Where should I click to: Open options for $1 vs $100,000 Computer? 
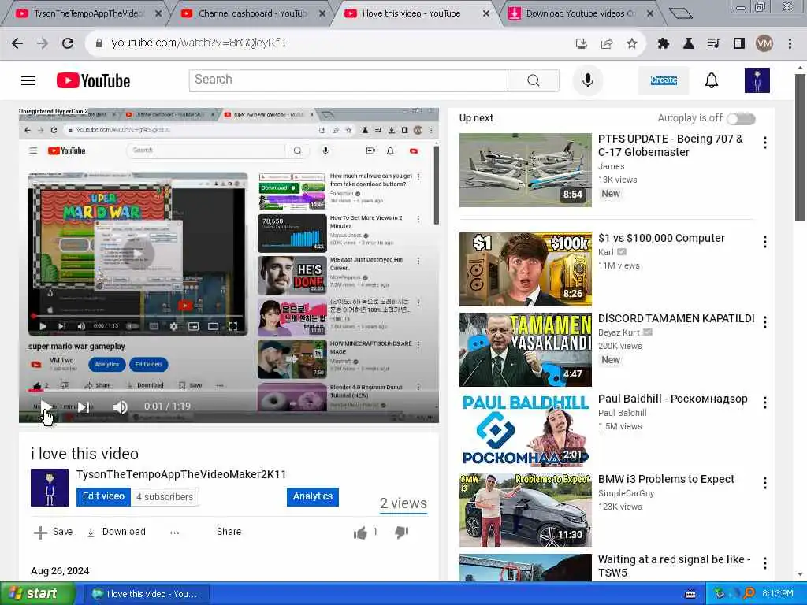(x=765, y=242)
